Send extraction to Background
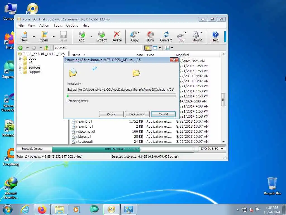 (x=137, y=114)
